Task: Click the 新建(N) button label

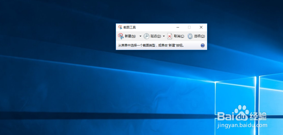Action: click(130, 36)
